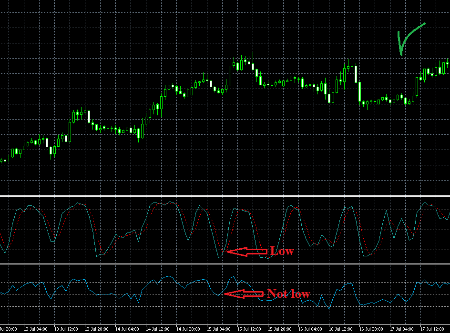The image size is (450, 334).
Task: Select the 15 Jul 12:00 time label
Action: (x=249, y=329)
